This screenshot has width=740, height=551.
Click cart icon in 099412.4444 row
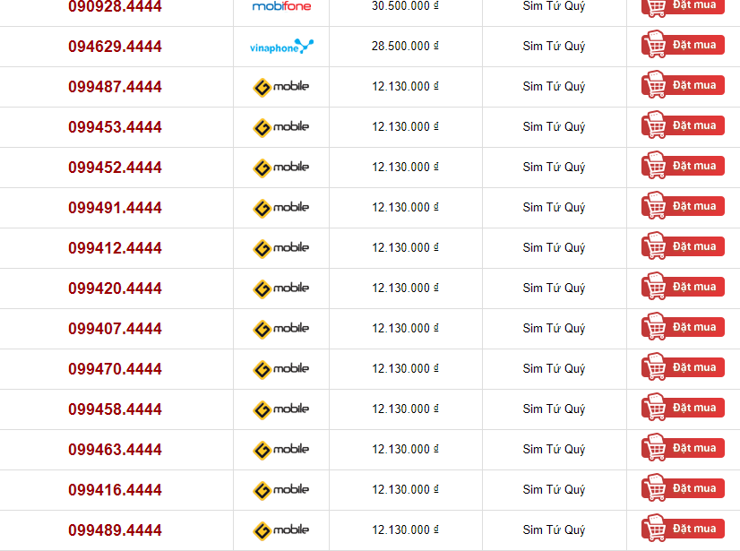pyautogui.click(x=655, y=246)
